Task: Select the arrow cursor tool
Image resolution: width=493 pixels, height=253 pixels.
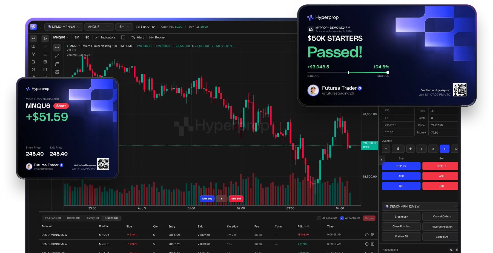Action: click(x=45, y=39)
